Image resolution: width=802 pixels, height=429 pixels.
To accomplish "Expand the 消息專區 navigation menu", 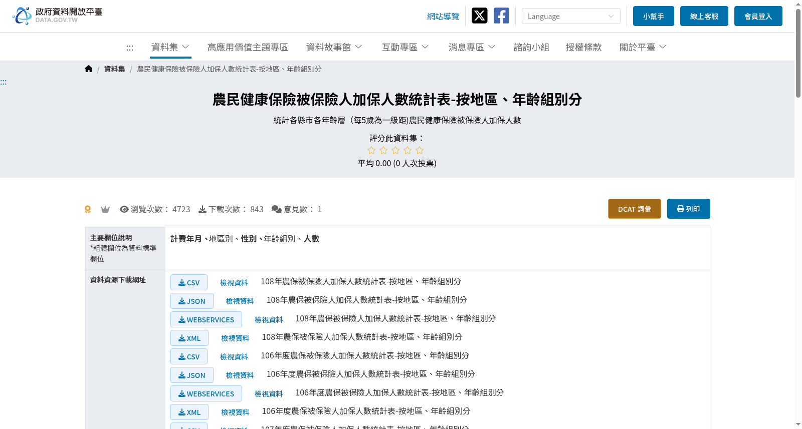I will (x=472, y=47).
